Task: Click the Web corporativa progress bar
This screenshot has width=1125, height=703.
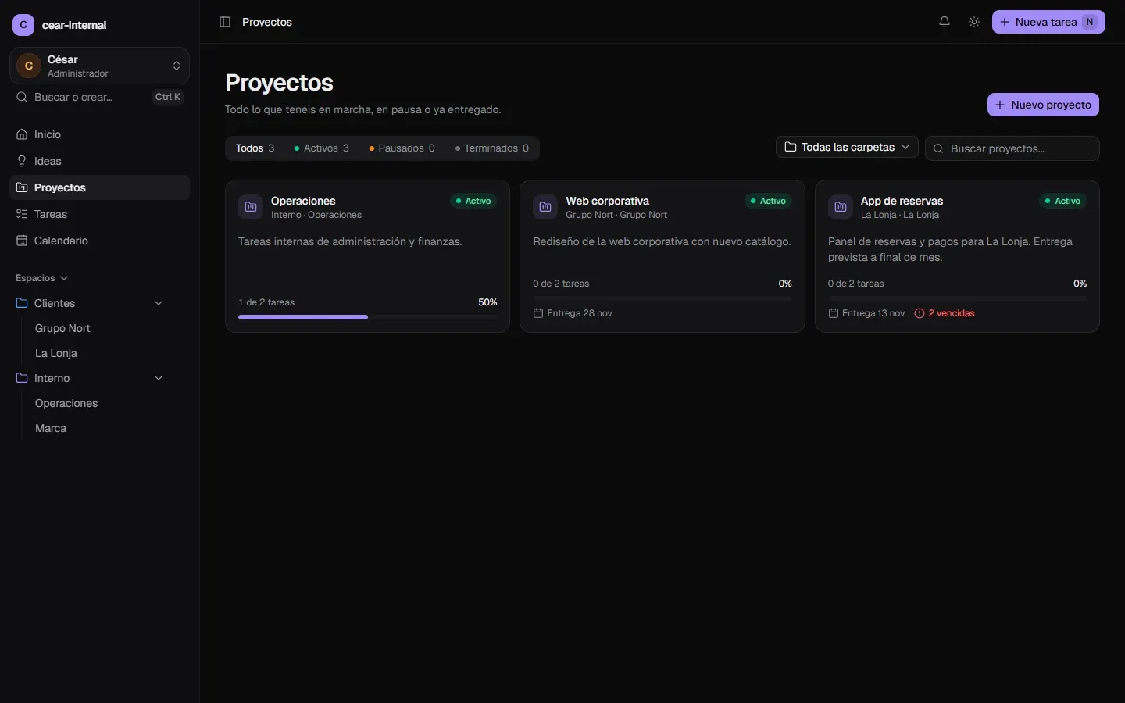Action: pyautogui.click(x=662, y=298)
